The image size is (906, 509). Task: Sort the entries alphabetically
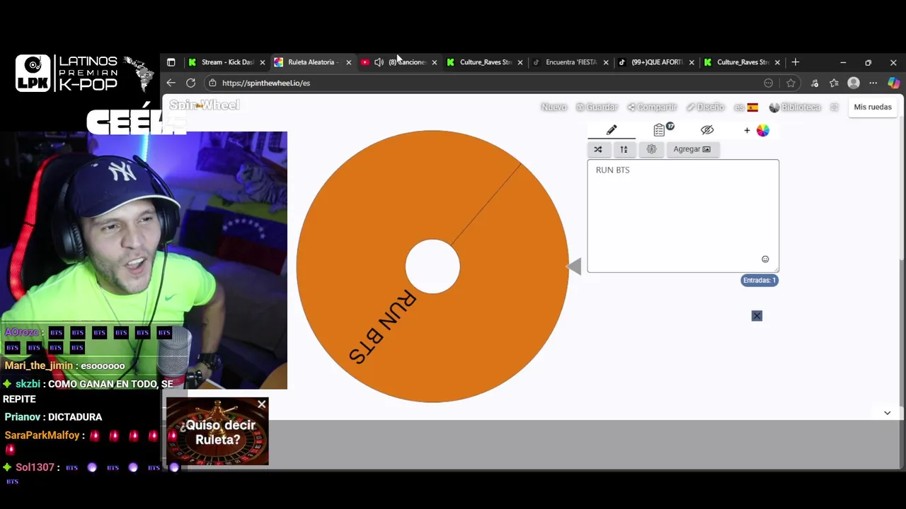click(x=624, y=149)
